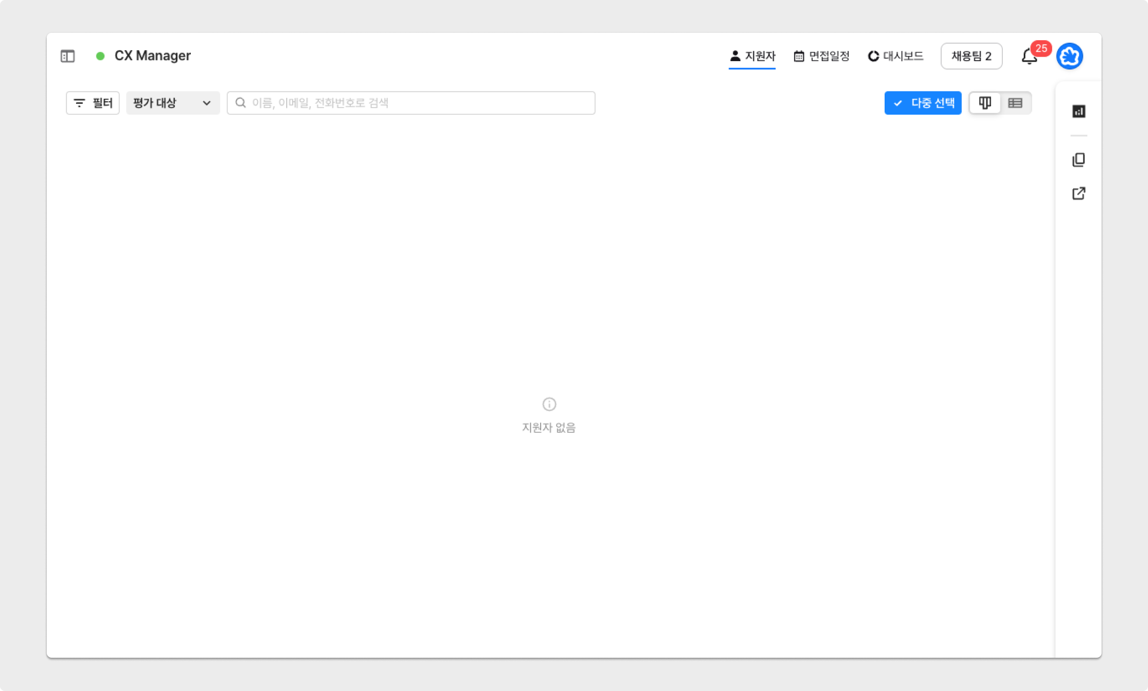Toggle 다중 선택 multi-select mode
This screenshot has height=691, width=1148.
pyautogui.click(x=922, y=103)
